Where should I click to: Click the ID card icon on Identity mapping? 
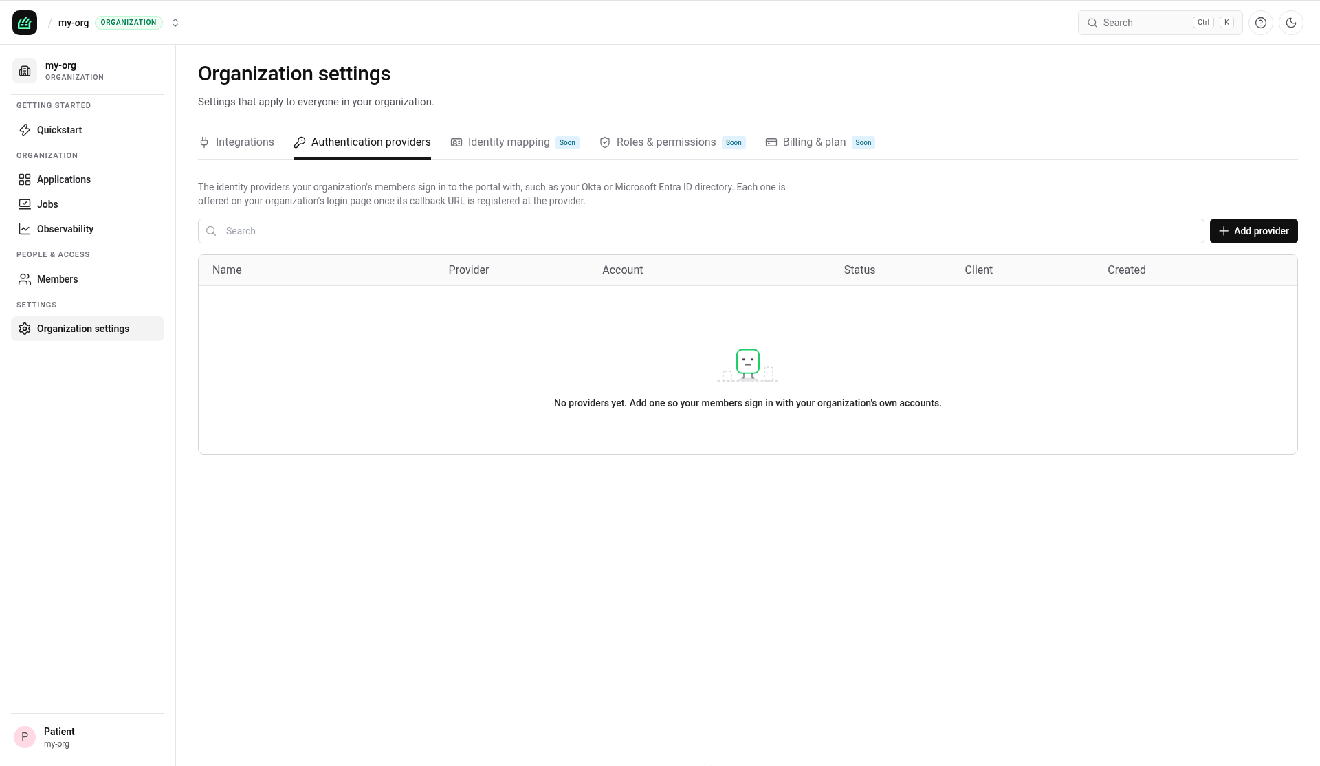point(456,142)
